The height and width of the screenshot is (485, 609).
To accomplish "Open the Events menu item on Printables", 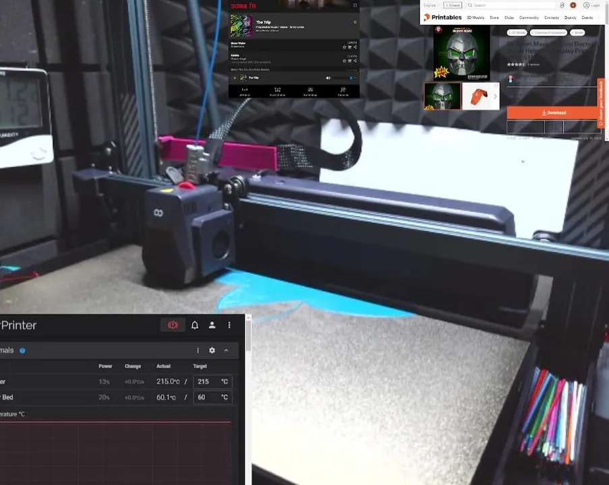I will click(x=587, y=18).
